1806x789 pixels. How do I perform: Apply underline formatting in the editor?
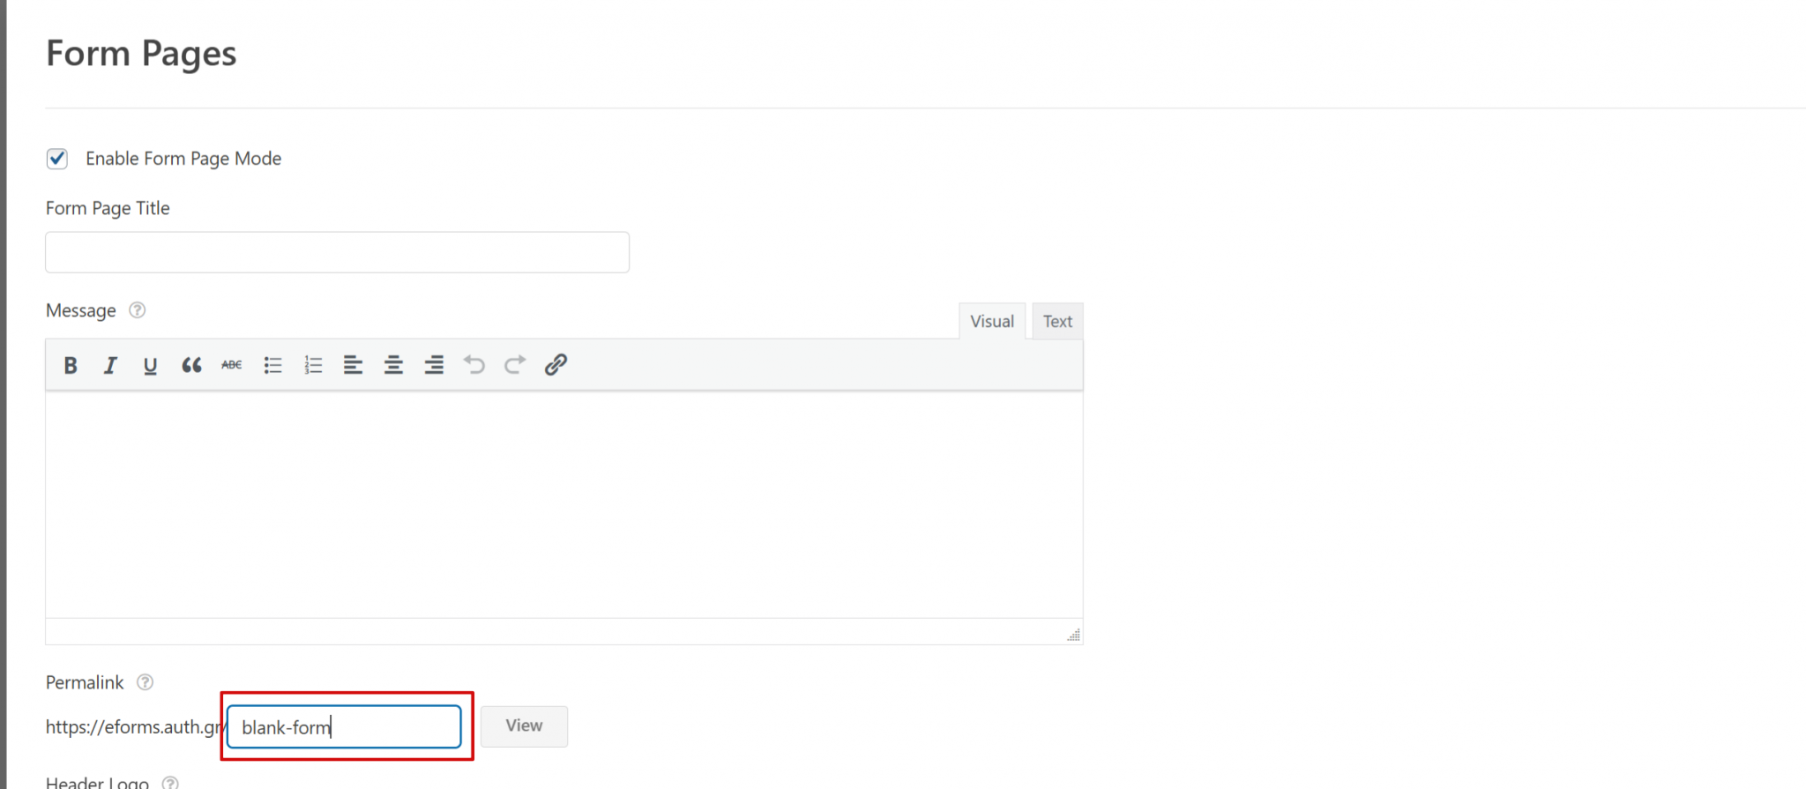click(150, 364)
